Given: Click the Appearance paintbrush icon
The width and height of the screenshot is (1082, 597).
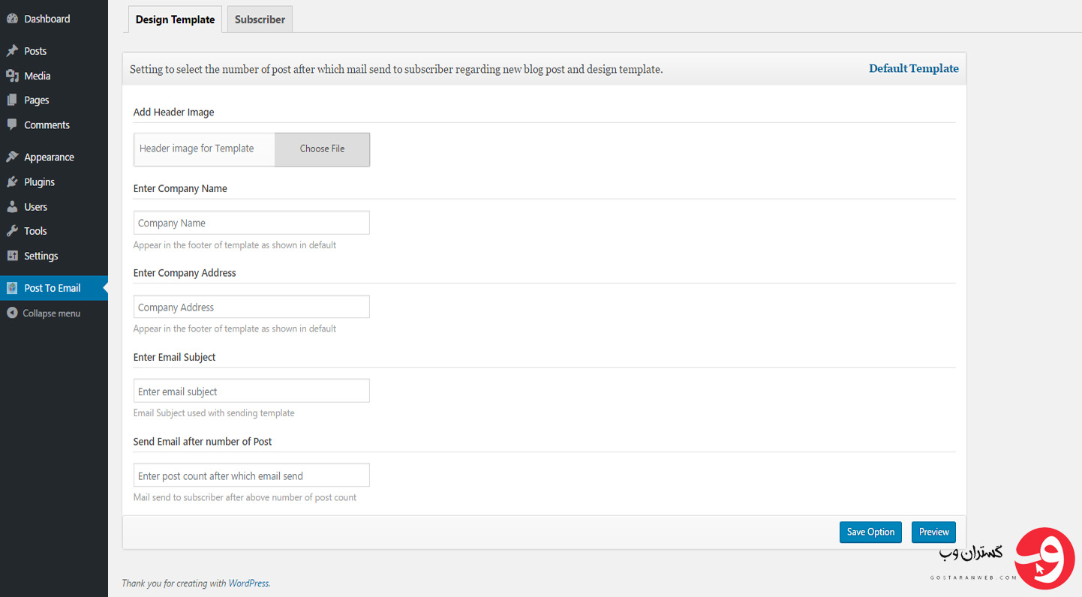Looking at the screenshot, I should [12, 157].
